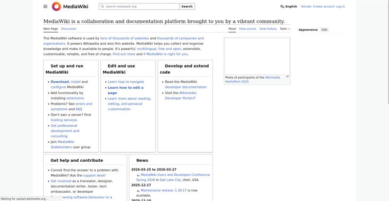The width and height of the screenshot is (389, 201).
Task: Open the Donate link
Action: click(x=306, y=7)
